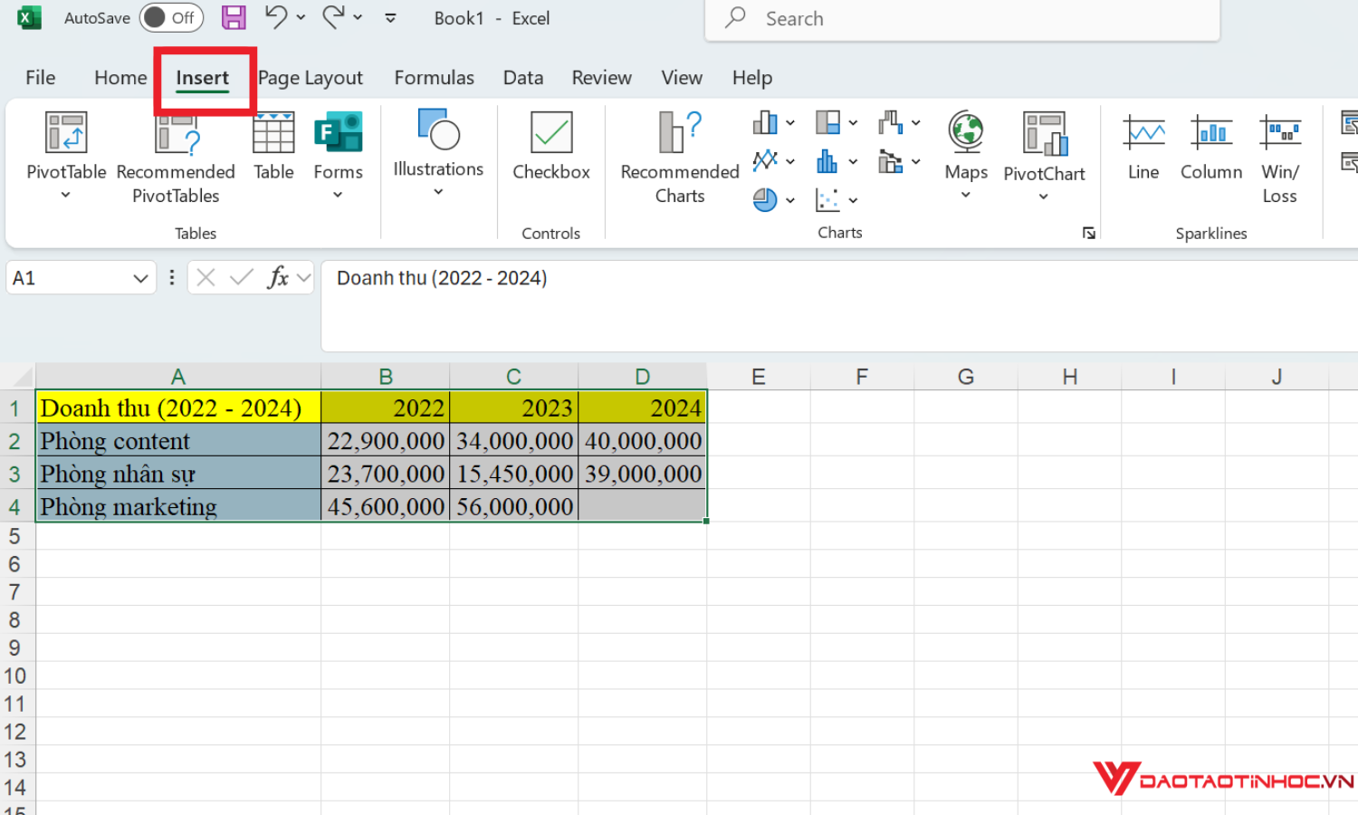The width and height of the screenshot is (1358, 815).
Task: Open the Charts dialog launcher
Action: [x=1088, y=234]
